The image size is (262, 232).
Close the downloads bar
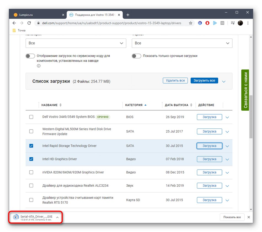point(249,217)
